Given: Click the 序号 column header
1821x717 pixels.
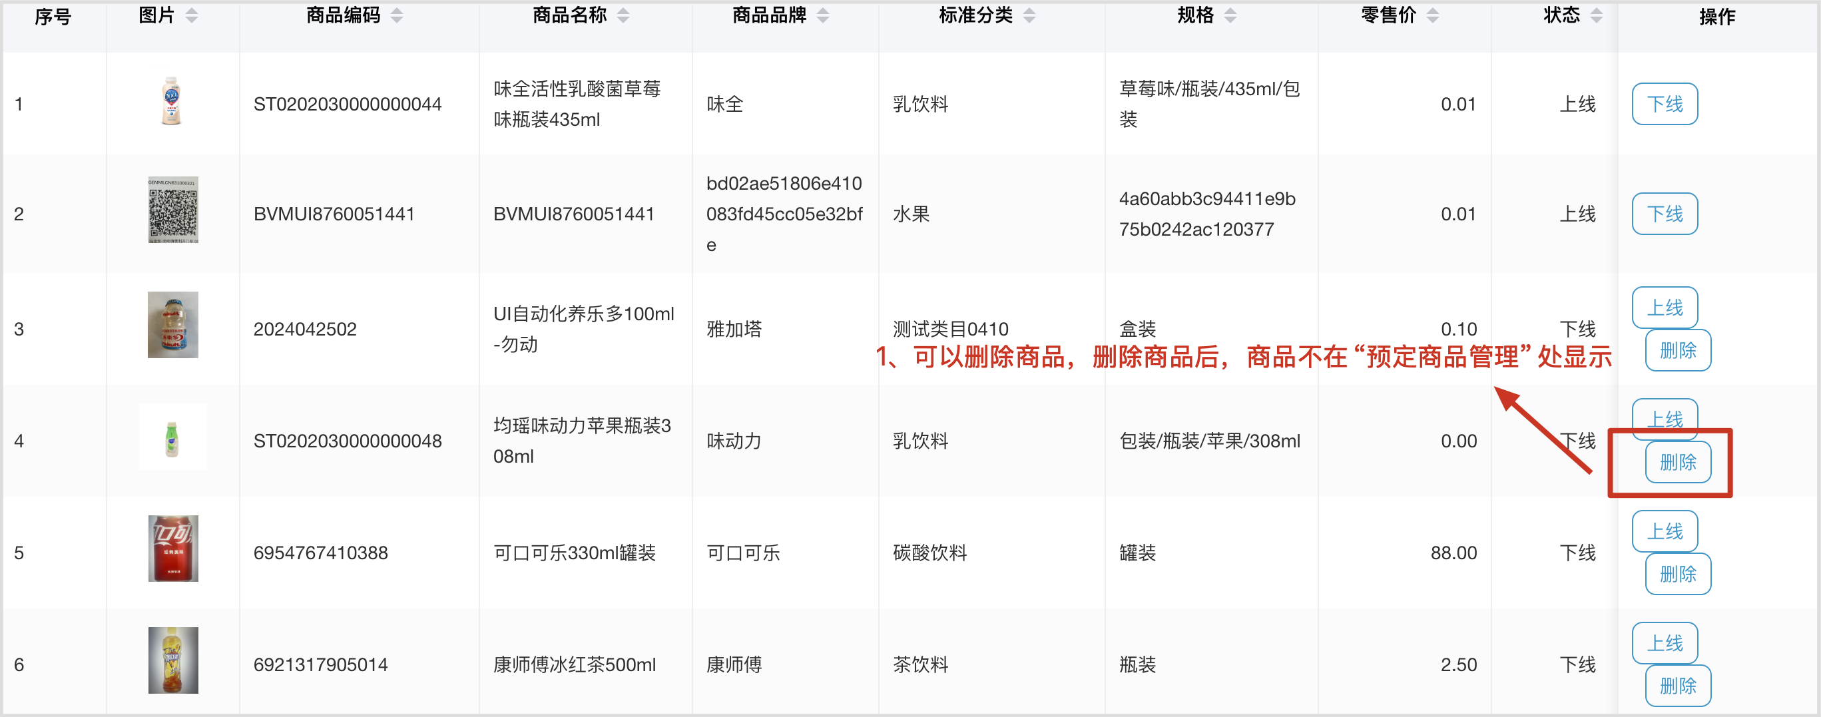Looking at the screenshot, I should [x=53, y=16].
